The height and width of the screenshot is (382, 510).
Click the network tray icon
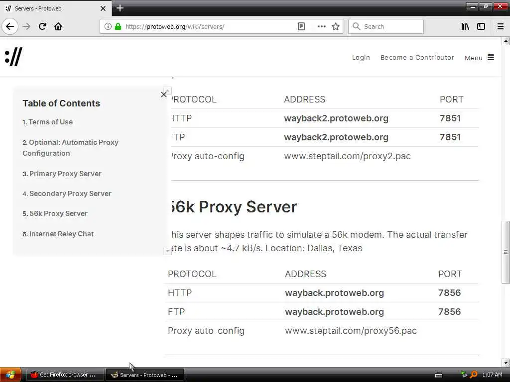[464, 374]
